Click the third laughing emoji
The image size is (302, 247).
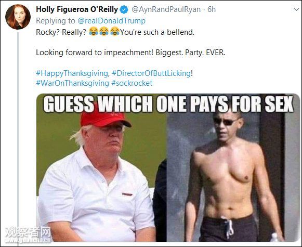(115, 31)
